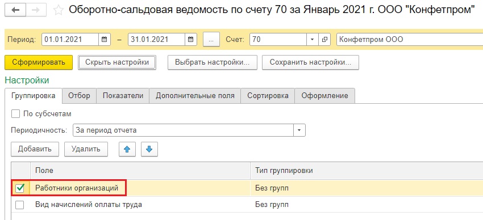Open calendar for end date 31.01.2021
Viewport: 483px width, 220px height.
[x=191, y=39]
